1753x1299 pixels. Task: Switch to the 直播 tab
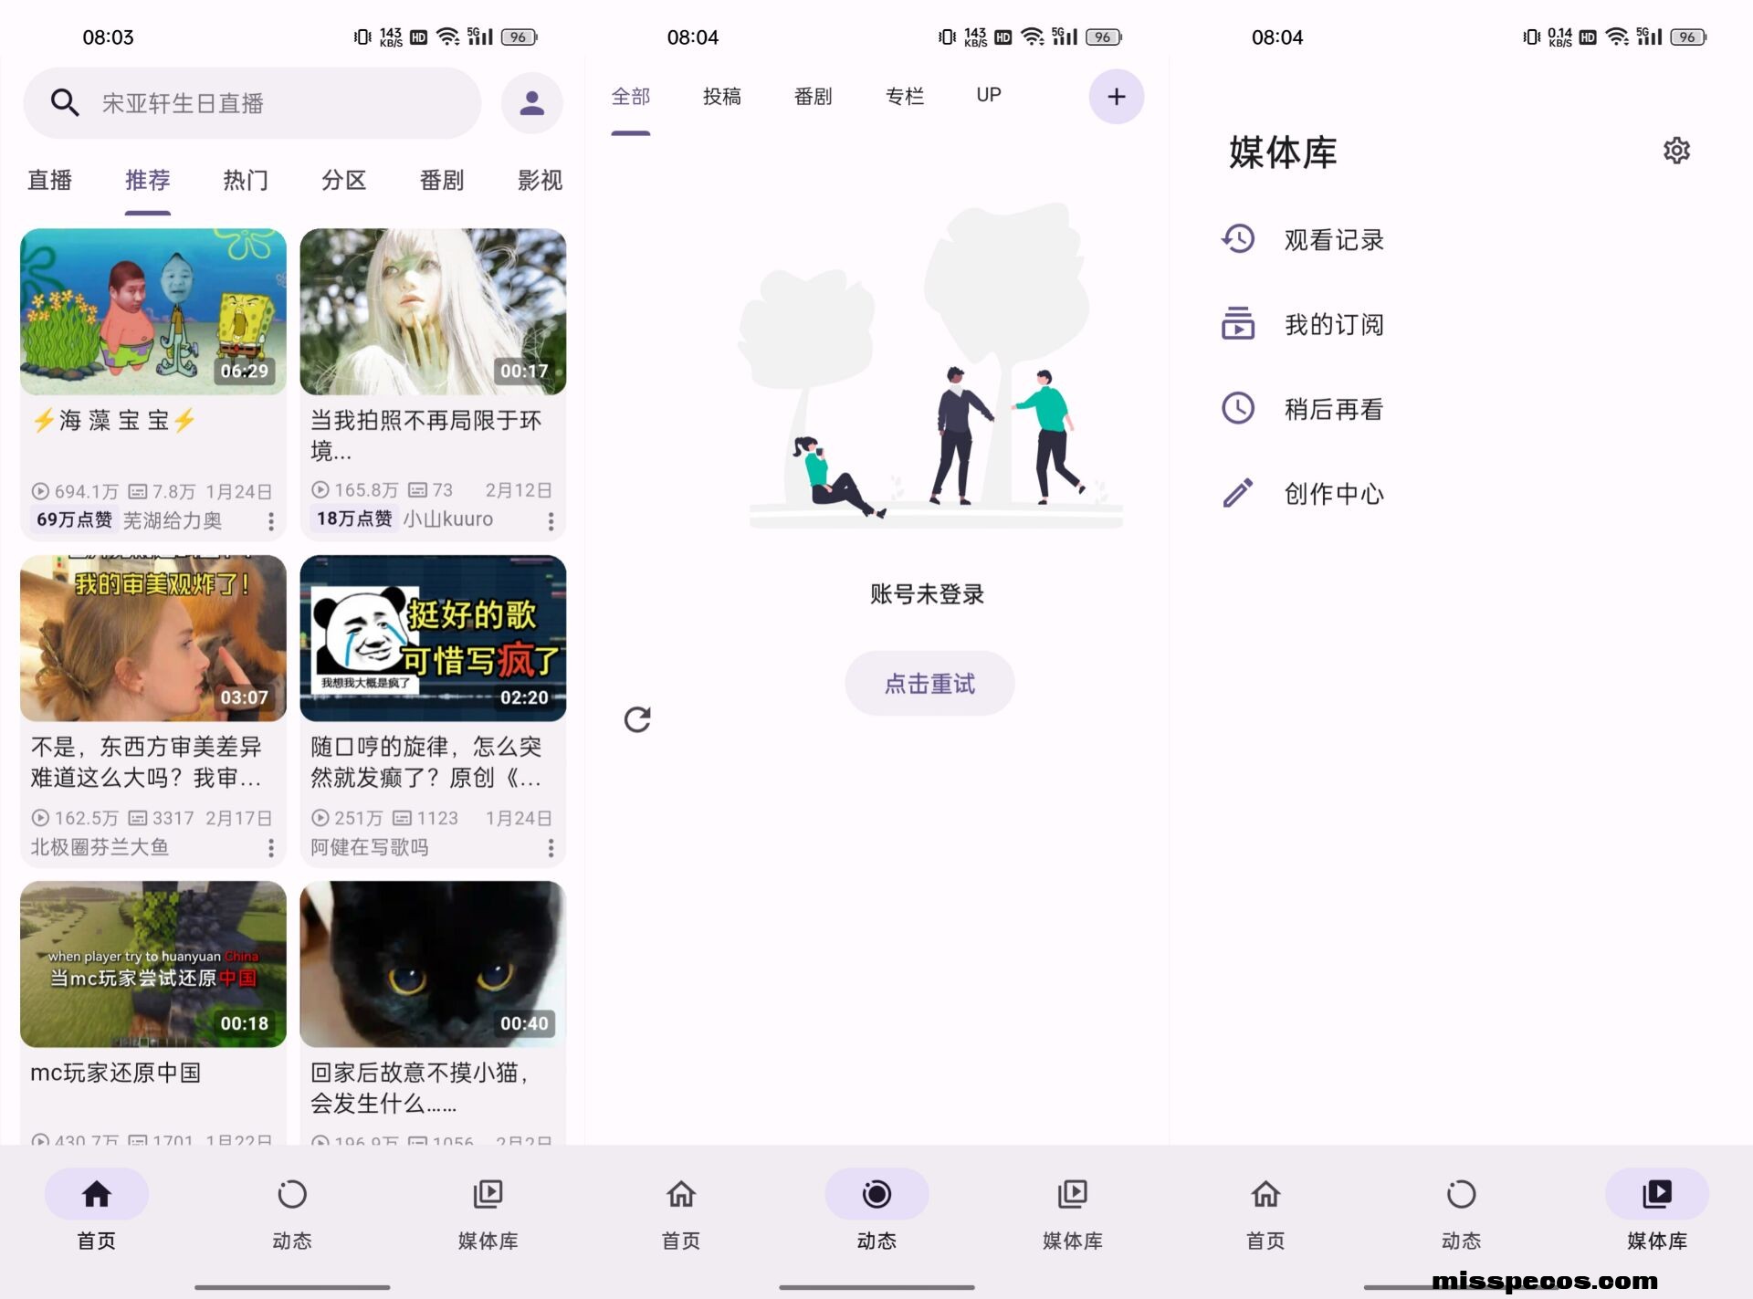49,180
